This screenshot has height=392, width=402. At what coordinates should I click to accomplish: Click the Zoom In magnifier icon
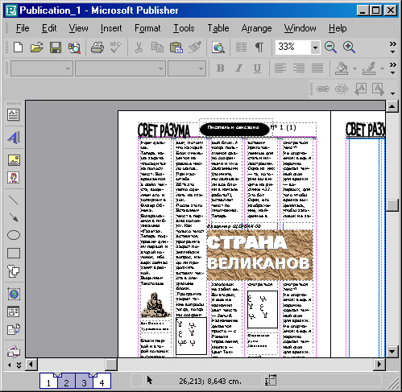point(349,47)
